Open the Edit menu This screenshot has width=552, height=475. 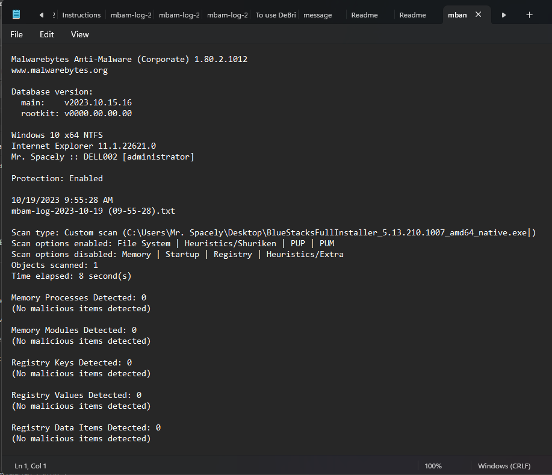47,34
